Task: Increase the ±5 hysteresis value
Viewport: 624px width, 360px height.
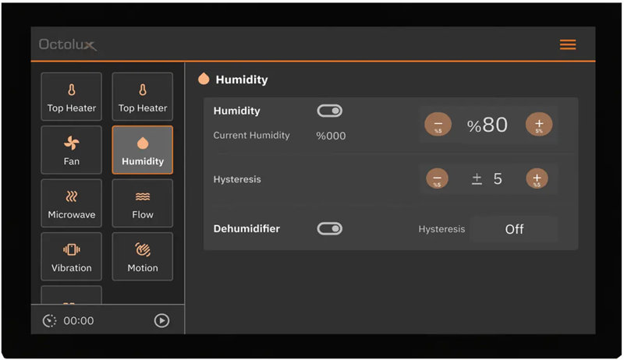Action: (x=537, y=179)
